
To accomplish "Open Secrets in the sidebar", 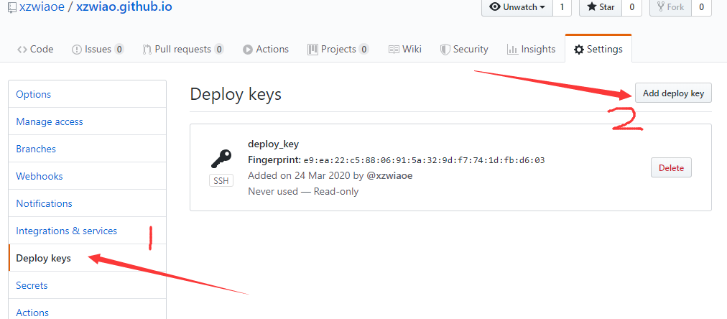I will pyautogui.click(x=87, y=286).
